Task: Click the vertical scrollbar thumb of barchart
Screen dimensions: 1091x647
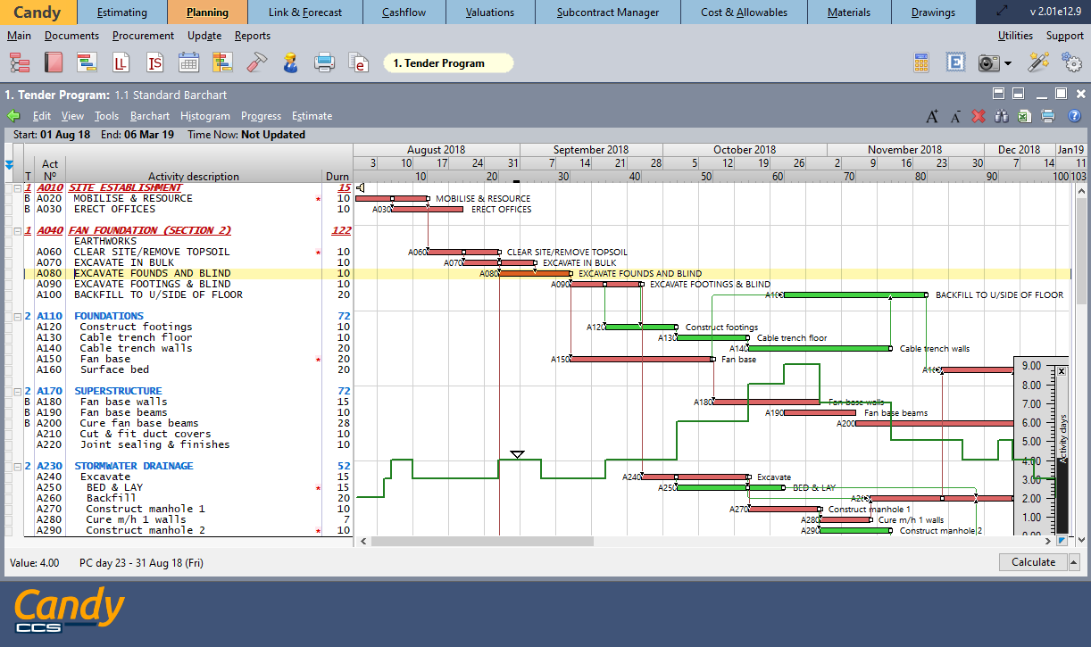Action: 1081,250
